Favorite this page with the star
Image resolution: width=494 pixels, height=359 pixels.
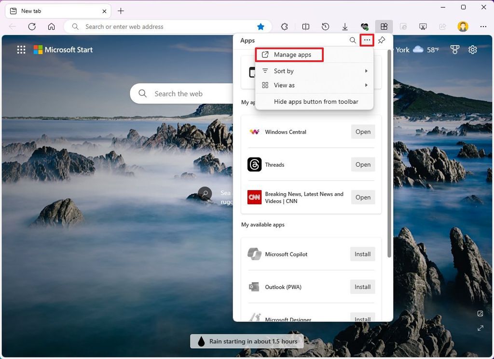pos(261,27)
